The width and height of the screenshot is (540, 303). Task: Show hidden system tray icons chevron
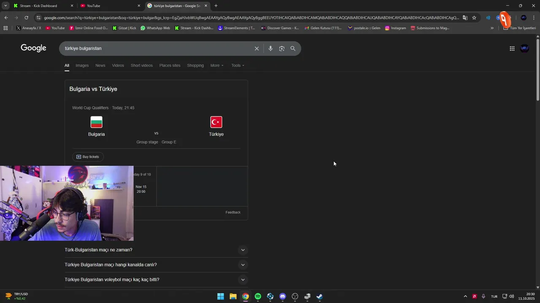point(465,296)
